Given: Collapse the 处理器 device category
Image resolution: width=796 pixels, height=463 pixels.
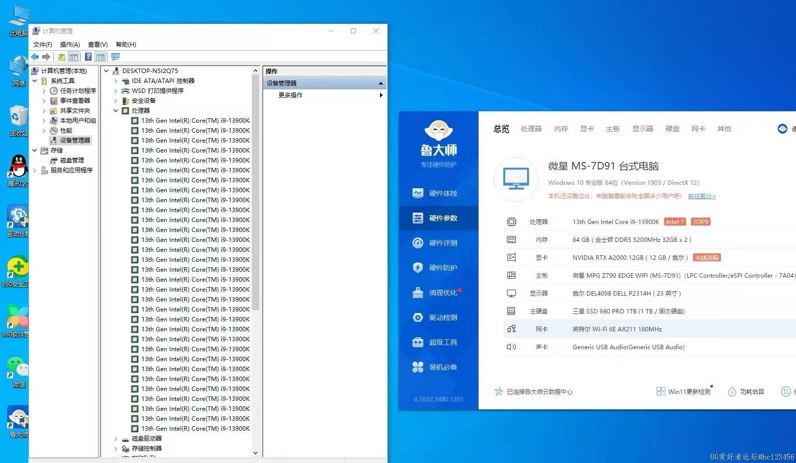Looking at the screenshot, I should click(115, 111).
